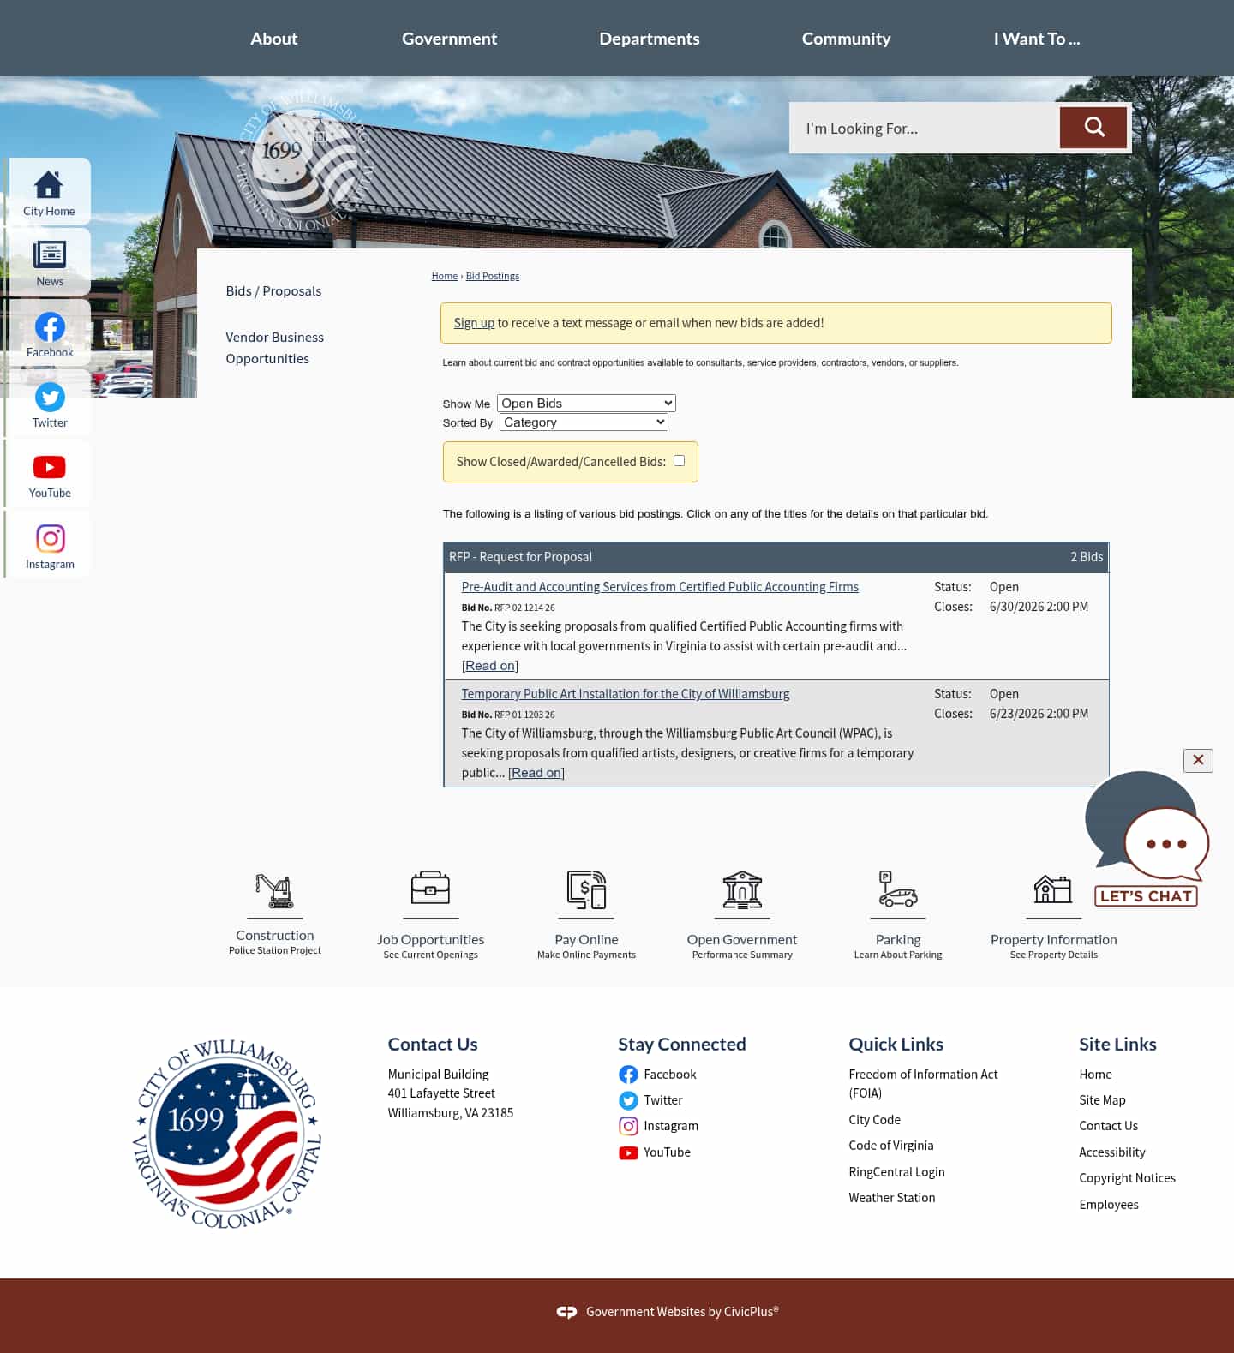This screenshot has height=1353, width=1234.
Task: Click the Make Online Payments caption
Action: pos(586,955)
